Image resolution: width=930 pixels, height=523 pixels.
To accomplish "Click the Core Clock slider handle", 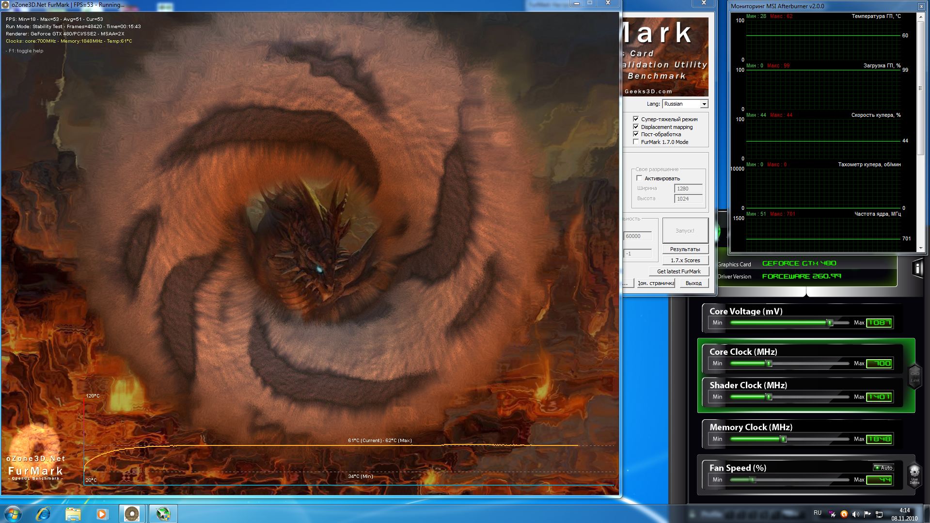I will pos(769,363).
